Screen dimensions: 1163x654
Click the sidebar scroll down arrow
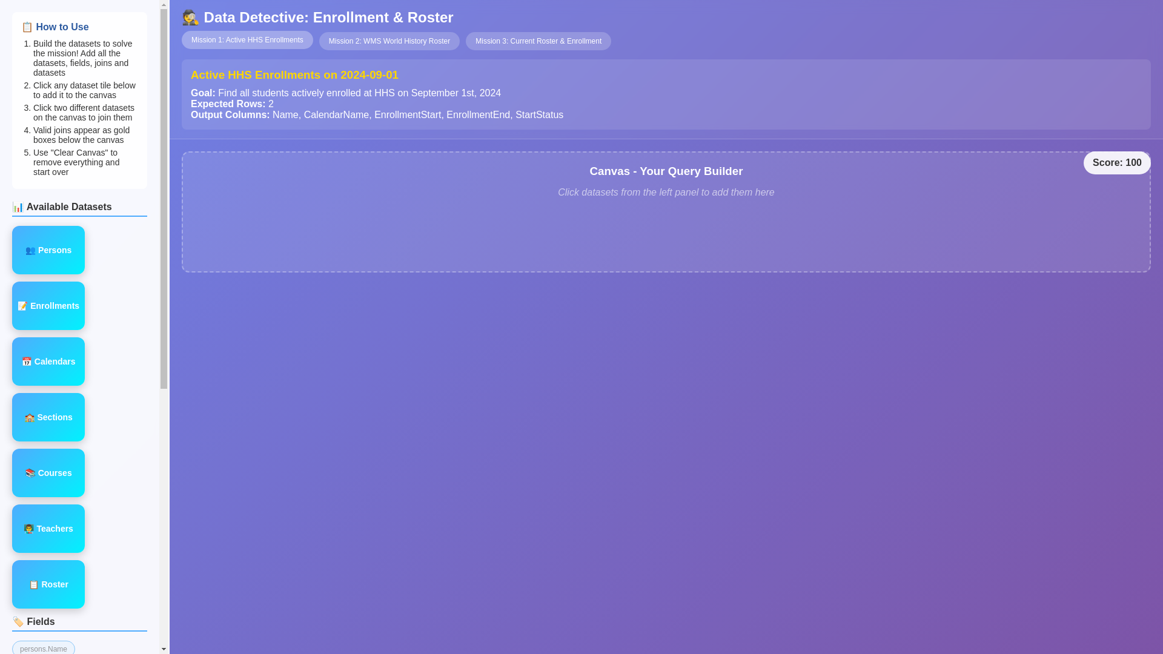(164, 649)
